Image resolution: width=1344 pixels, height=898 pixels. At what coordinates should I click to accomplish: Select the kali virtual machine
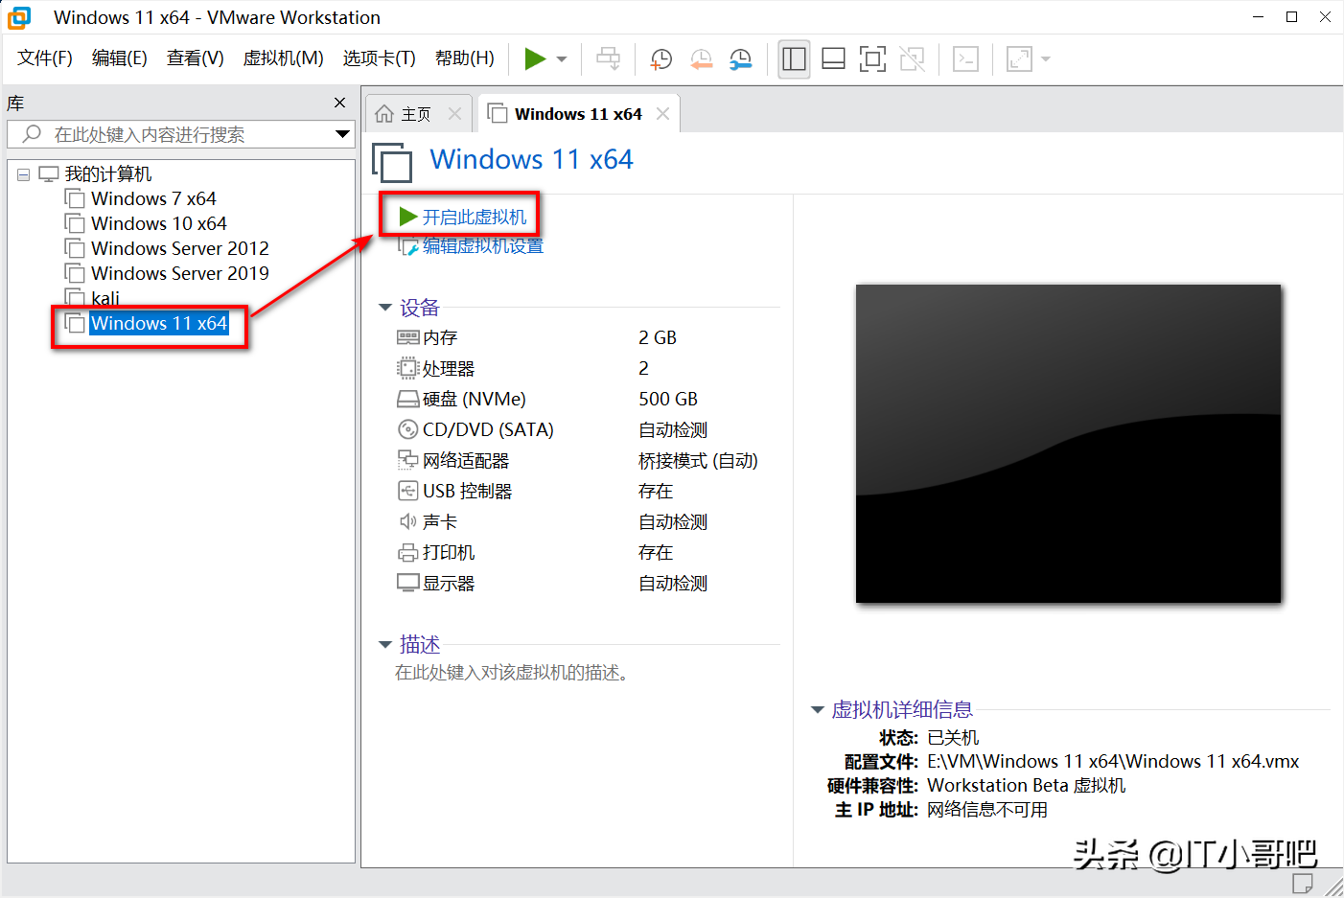pyautogui.click(x=104, y=297)
